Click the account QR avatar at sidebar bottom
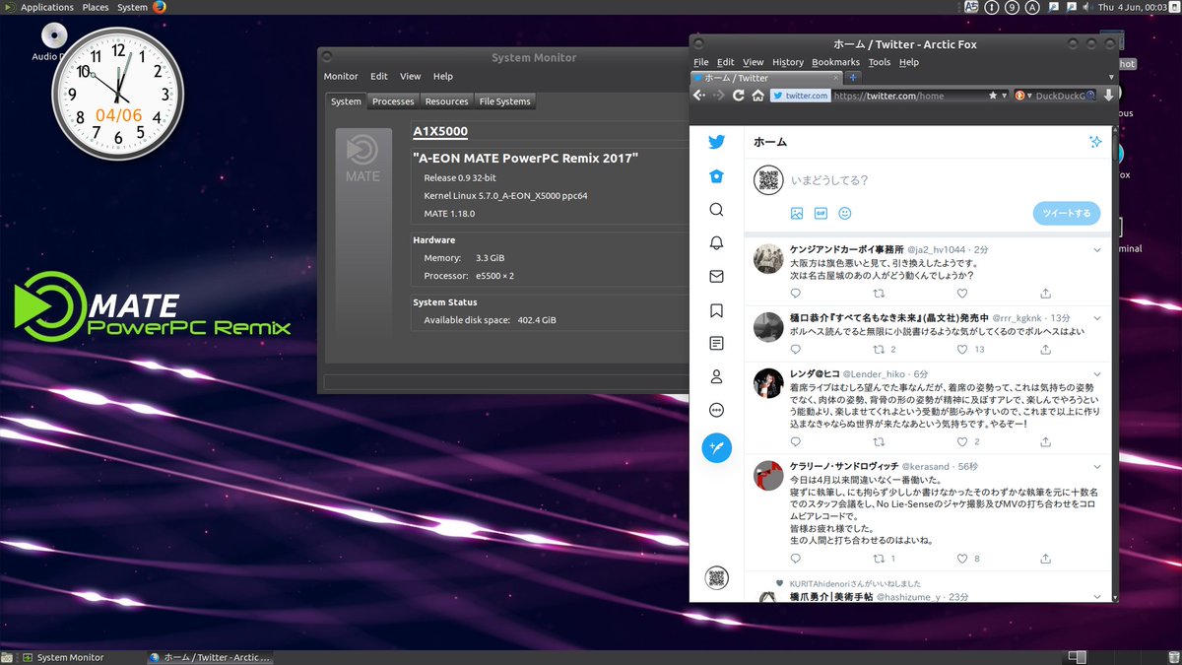The height and width of the screenshot is (665, 1182). (x=716, y=578)
